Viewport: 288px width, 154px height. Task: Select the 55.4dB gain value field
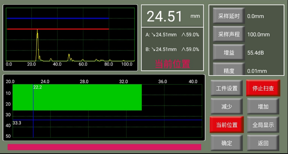pyautogui.click(x=255, y=53)
